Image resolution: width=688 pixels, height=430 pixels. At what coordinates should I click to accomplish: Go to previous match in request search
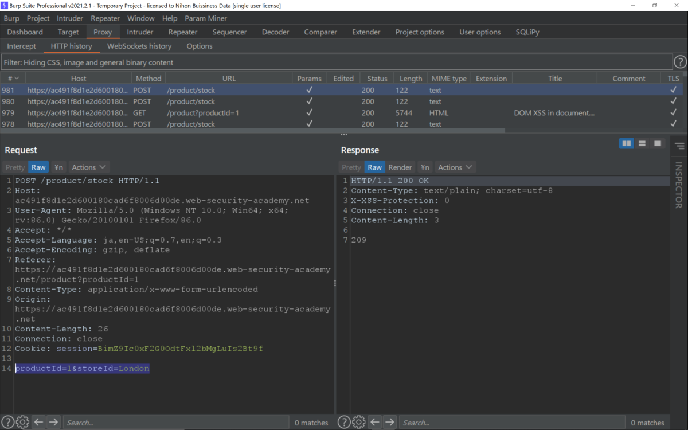[38, 423]
